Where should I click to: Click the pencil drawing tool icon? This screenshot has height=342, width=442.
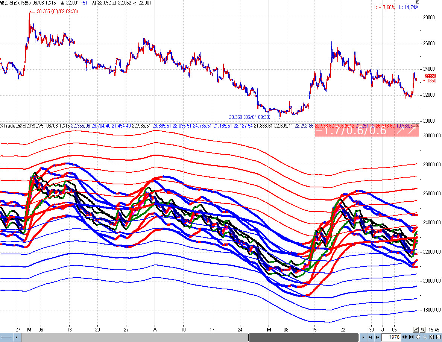(x=416, y=330)
